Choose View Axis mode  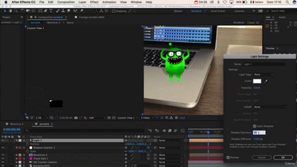pyautogui.click(x=106, y=11)
